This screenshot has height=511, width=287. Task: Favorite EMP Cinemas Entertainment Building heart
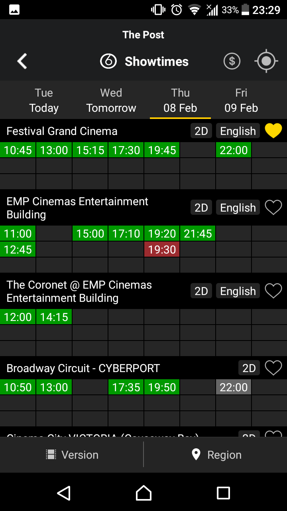tap(273, 208)
